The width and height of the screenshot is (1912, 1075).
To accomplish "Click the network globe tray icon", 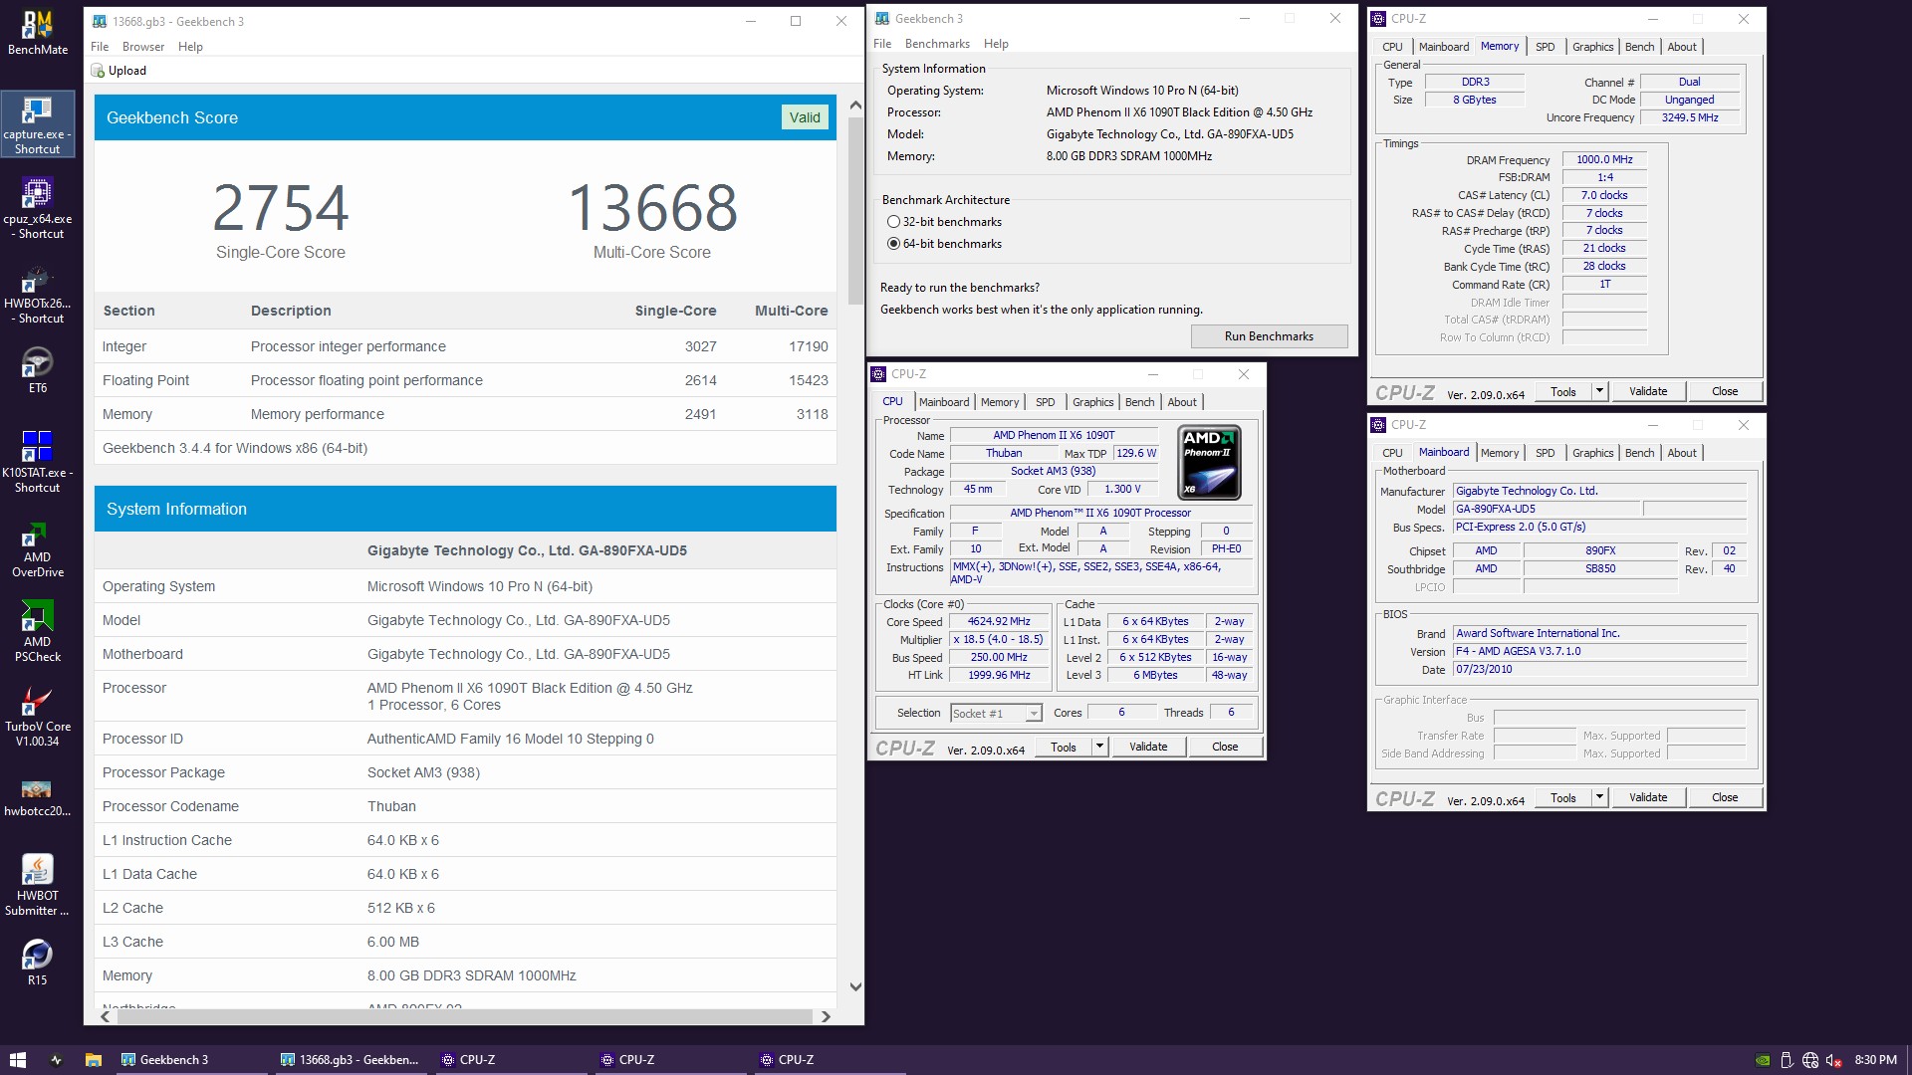I will coord(1810,1060).
